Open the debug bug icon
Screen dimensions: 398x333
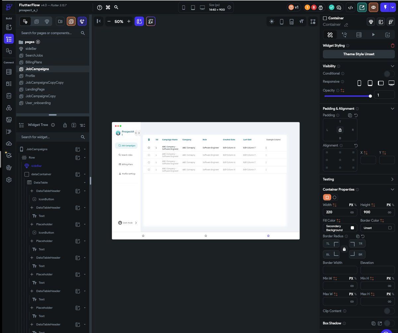[321, 7]
